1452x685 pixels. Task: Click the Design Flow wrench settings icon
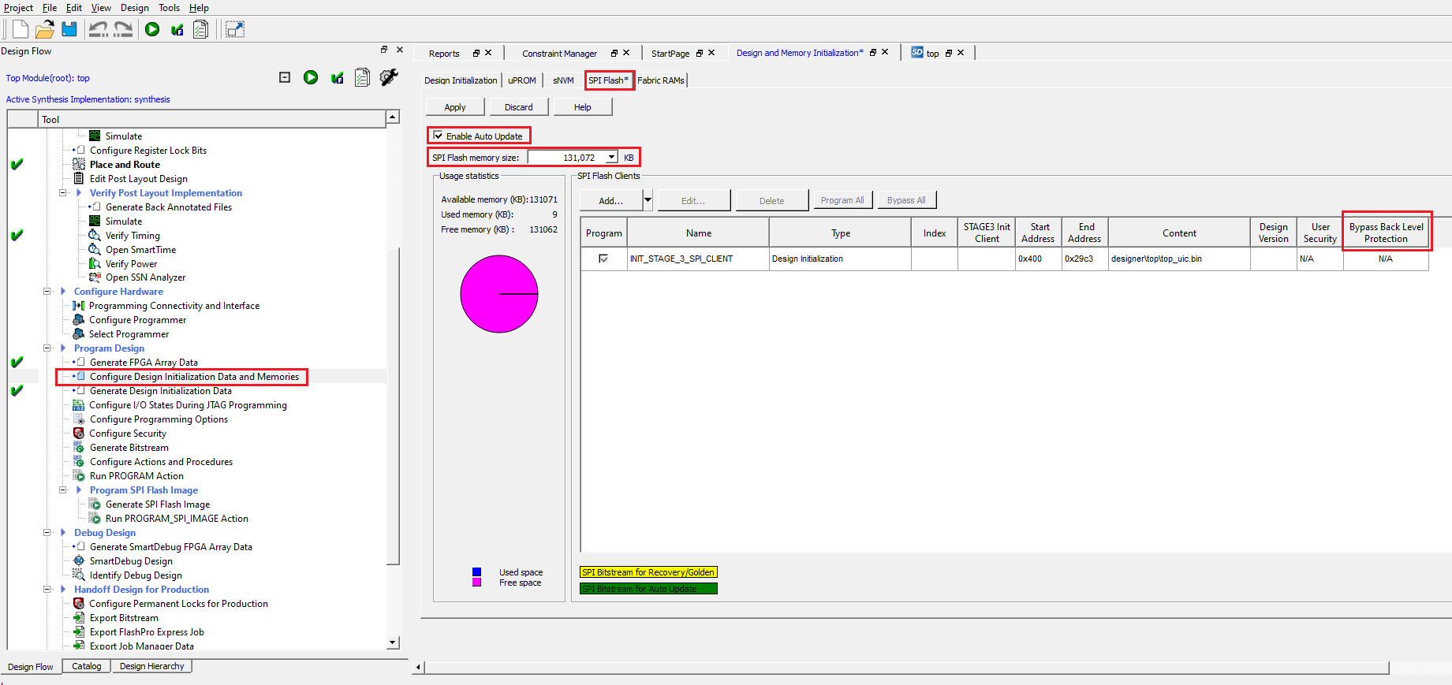pos(389,77)
